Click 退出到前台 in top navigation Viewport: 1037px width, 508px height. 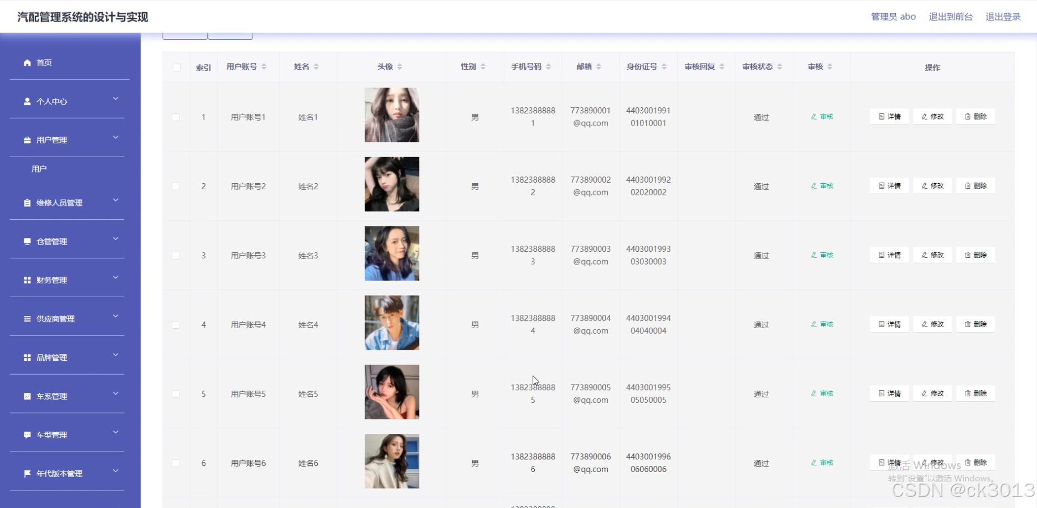coord(950,16)
